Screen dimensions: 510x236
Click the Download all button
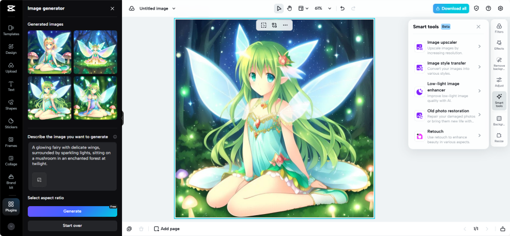(451, 9)
